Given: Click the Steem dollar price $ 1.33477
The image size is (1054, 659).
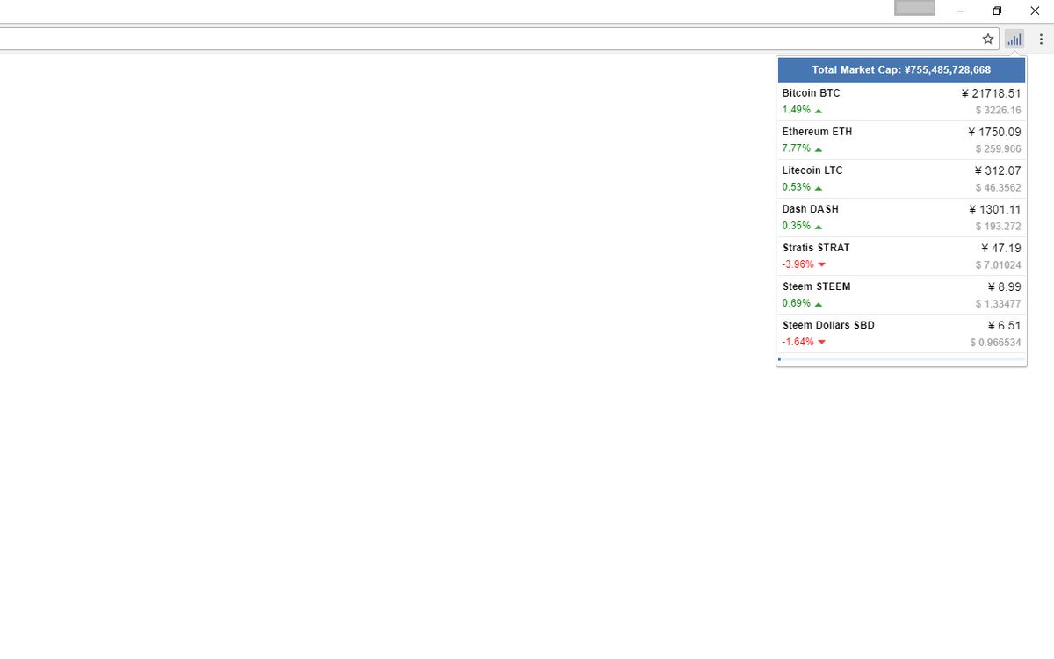Looking at the screenshot, I should [x=998, y=304].
